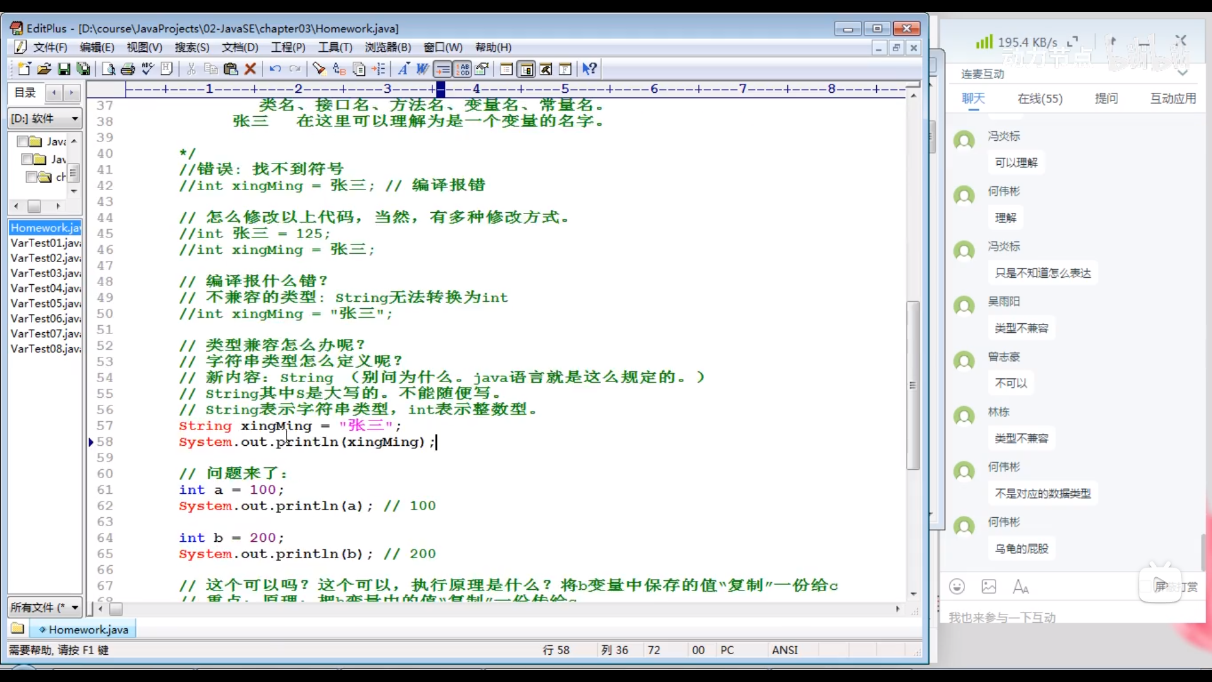
Task: Expand the chat panel collapse chevron
Action: coord(1182,73)
